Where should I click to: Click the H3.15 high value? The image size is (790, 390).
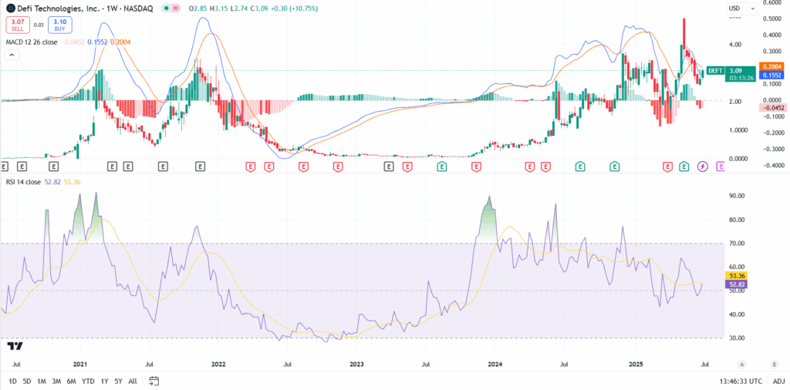219,8
